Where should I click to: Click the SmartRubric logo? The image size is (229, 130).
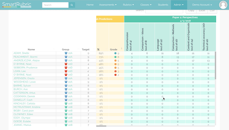coord(17,5)
